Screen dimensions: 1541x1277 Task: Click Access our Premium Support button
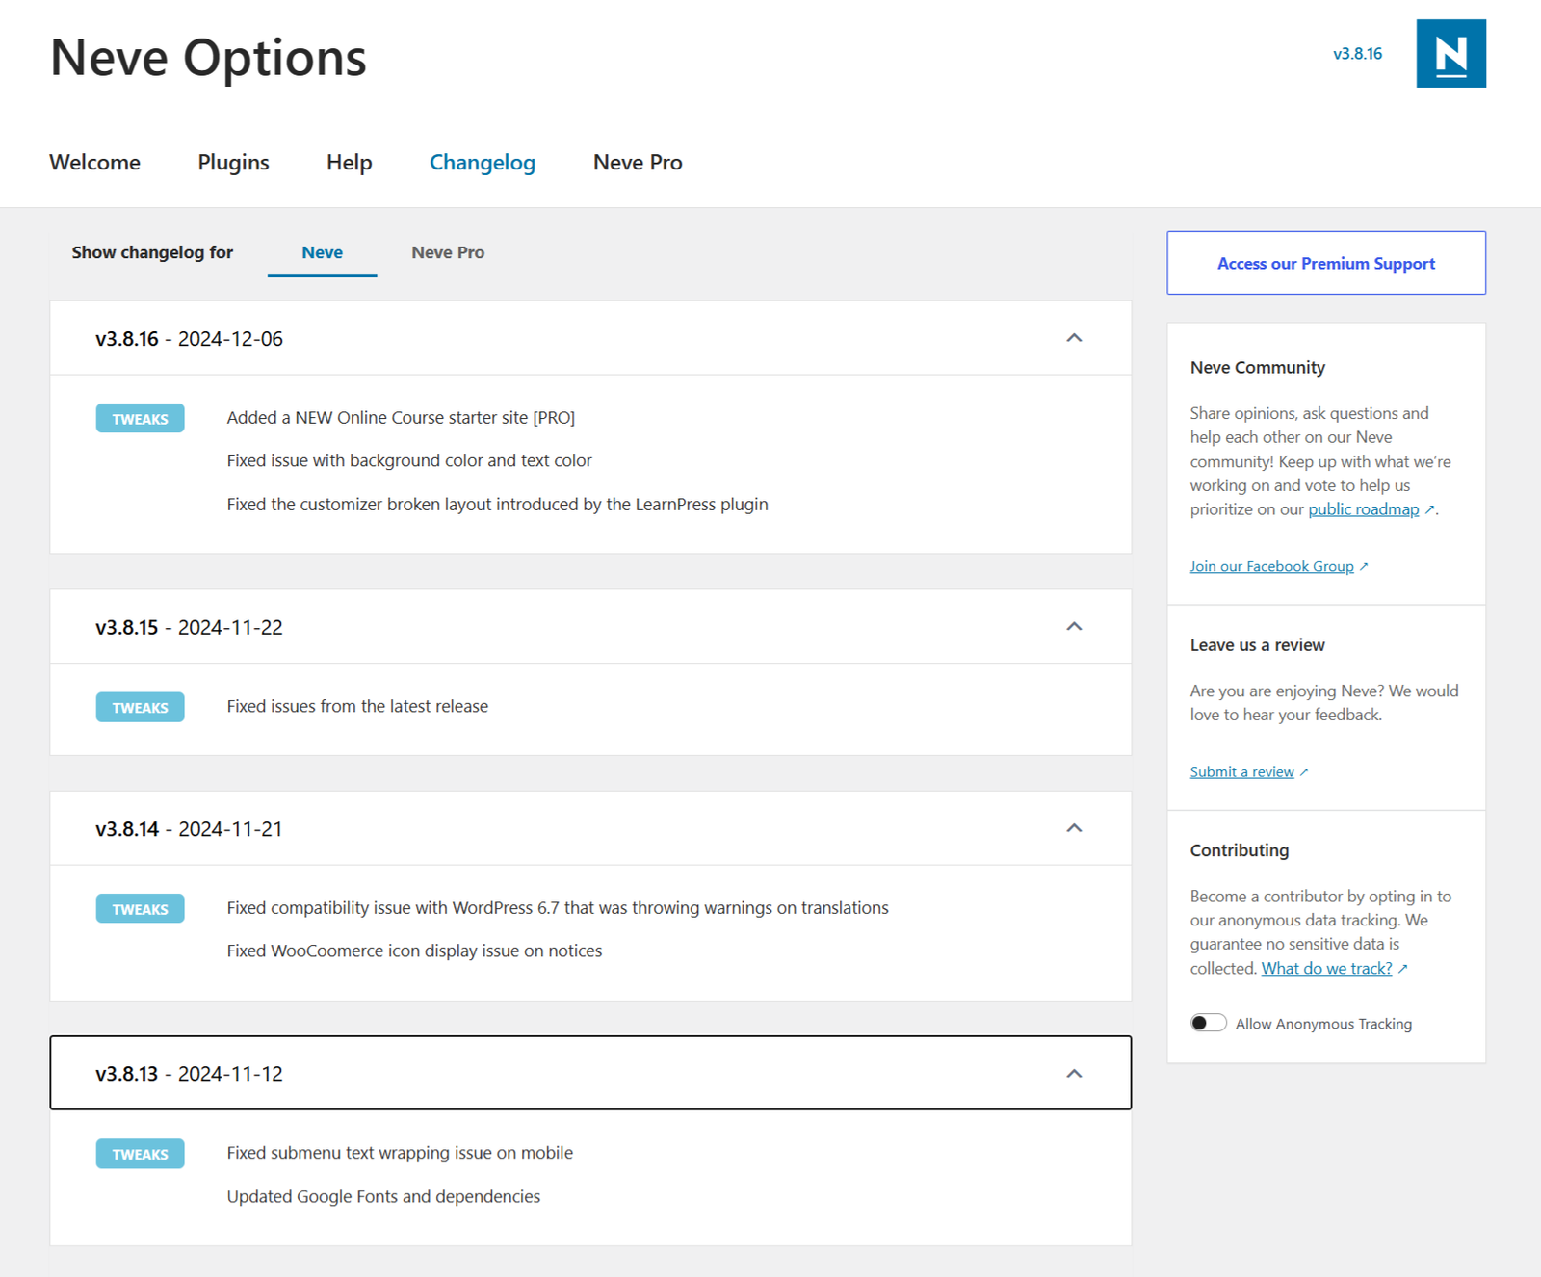pos(1325,263)
